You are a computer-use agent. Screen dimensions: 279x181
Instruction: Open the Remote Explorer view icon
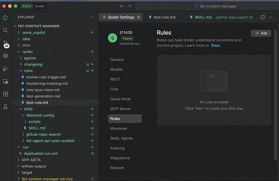pos(6,82)
